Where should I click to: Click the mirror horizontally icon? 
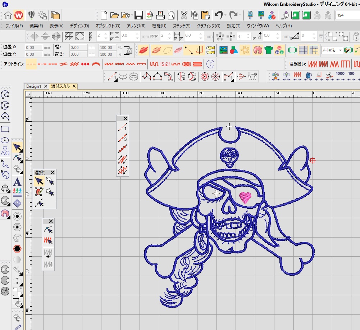35,36
